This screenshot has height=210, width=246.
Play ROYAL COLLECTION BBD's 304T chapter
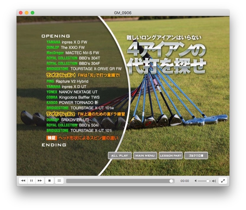73,58
